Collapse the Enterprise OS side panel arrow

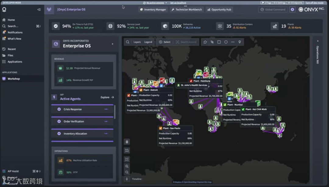(x=112, y=44)
